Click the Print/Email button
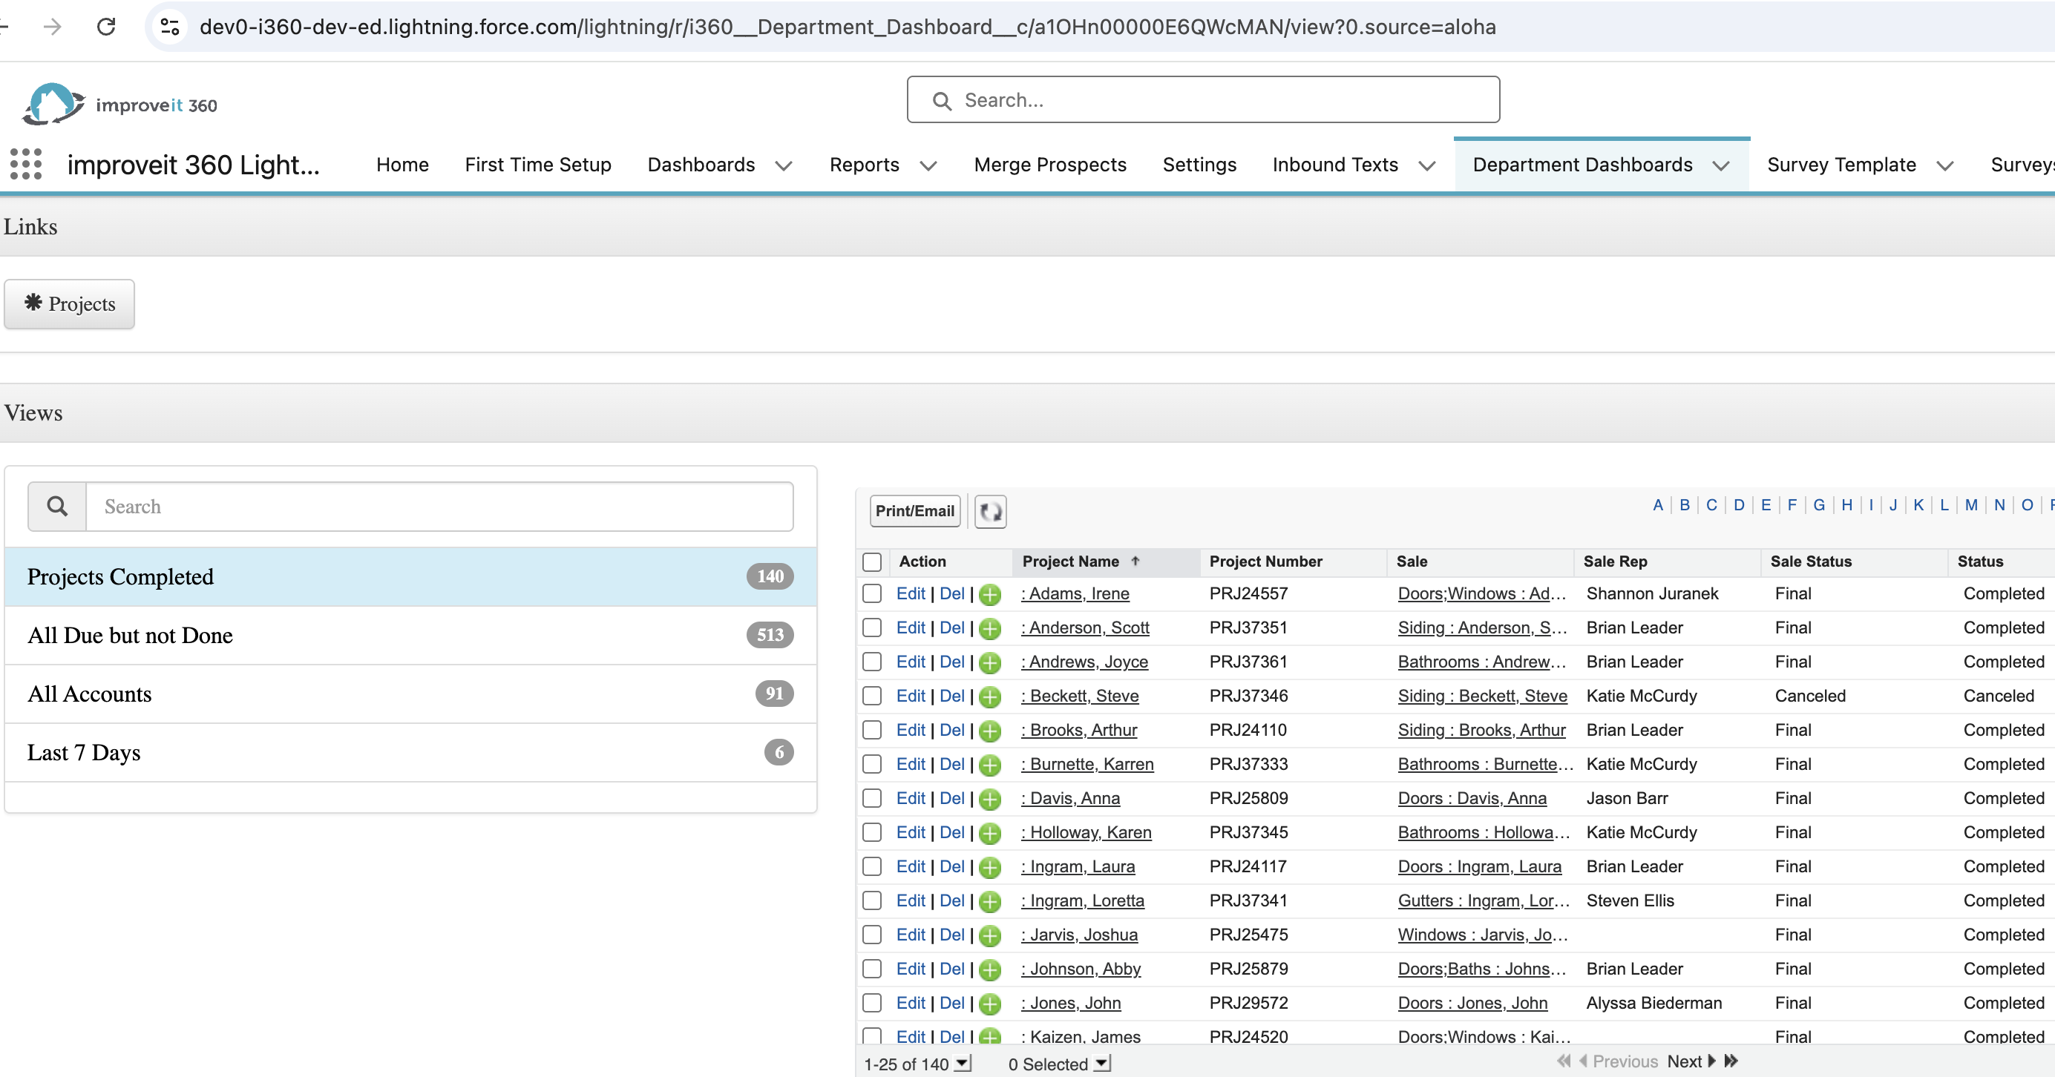Viewport: 2055px width, 1077px height. (915, 511)
